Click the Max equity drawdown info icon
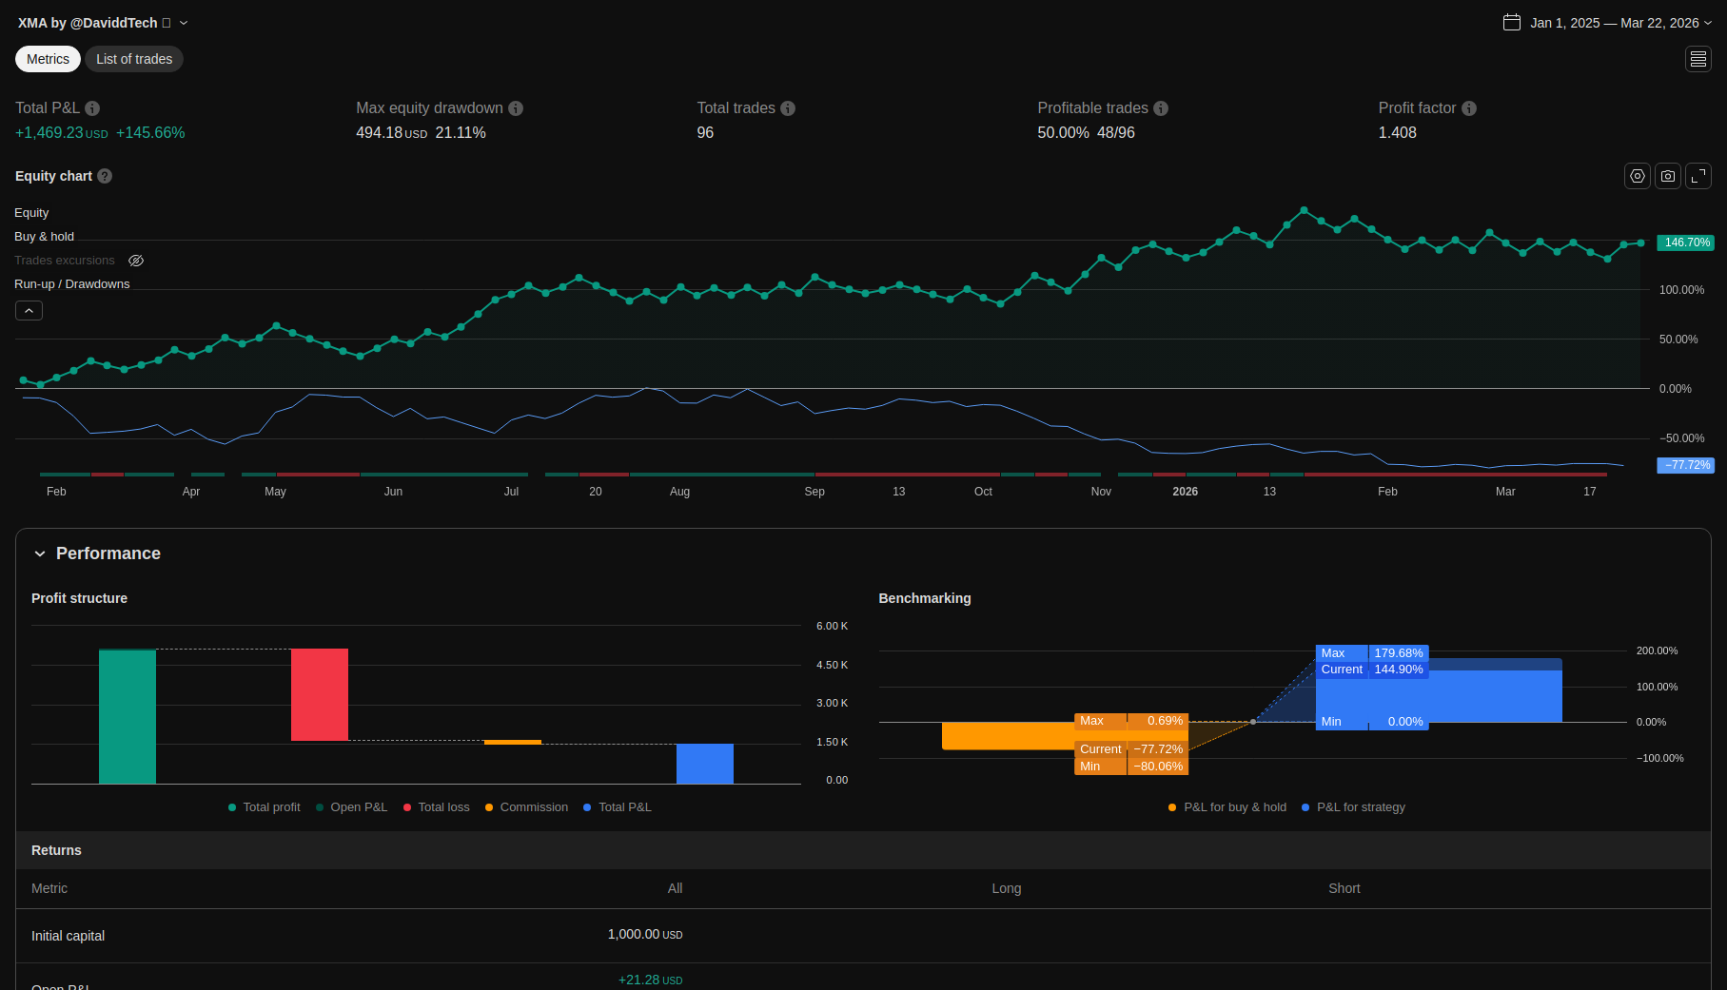The image size is (1727, 990). (x=516, y=108)
